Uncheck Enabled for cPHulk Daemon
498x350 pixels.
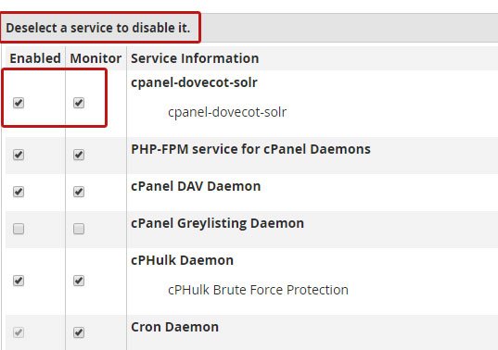click(19, 281)
